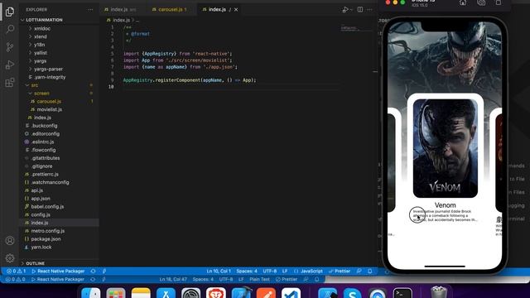The width and height of the screenshot is (530, 298).
Task: Click the Run code play icon
Action: click(x=344, y=9)
